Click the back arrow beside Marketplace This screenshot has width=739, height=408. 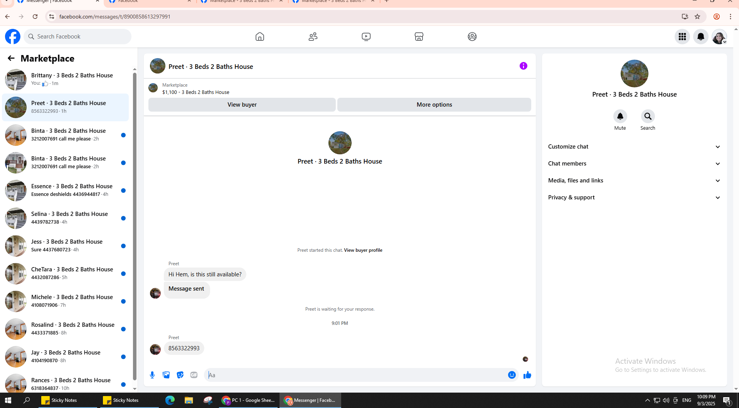[11, 58]
